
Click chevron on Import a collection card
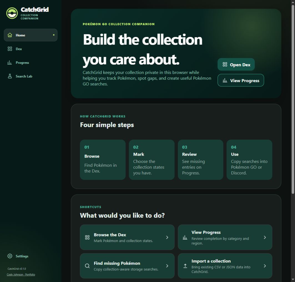pos(265,266)
